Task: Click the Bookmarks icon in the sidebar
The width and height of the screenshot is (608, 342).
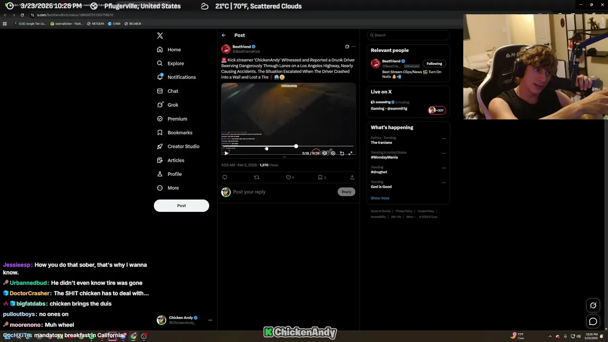Action: 160,133
